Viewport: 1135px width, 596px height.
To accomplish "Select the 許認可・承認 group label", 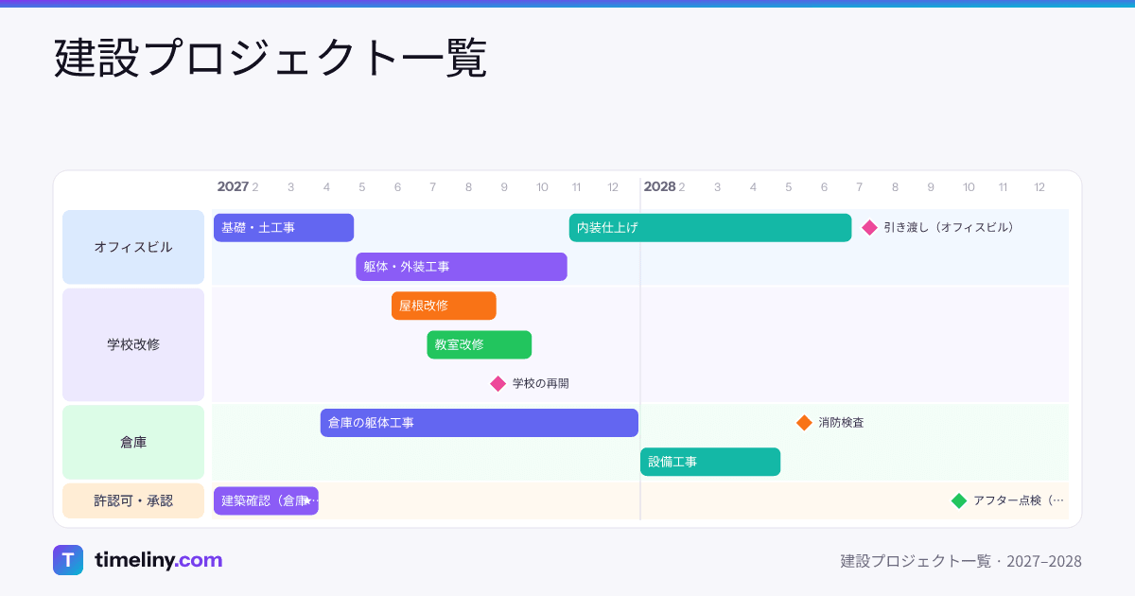I will coord(133,500).
